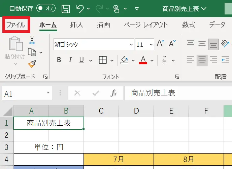Open Customize Quick Access Toolbar menu
The width and height of the screenshot is (232, 169).
[137, 8]
